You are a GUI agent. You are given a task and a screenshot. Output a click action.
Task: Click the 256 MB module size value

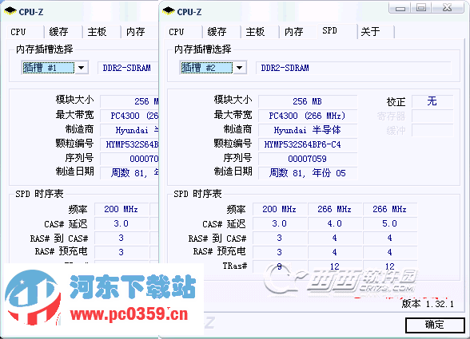[x=308, y=101]
